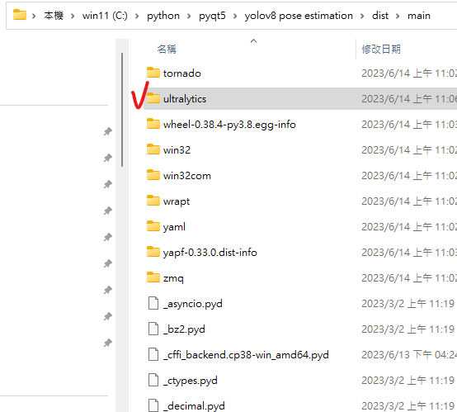The image size is (457, 412).
Task: Click the _bz2.pyd file icon
Action: [x=153, y=329]
